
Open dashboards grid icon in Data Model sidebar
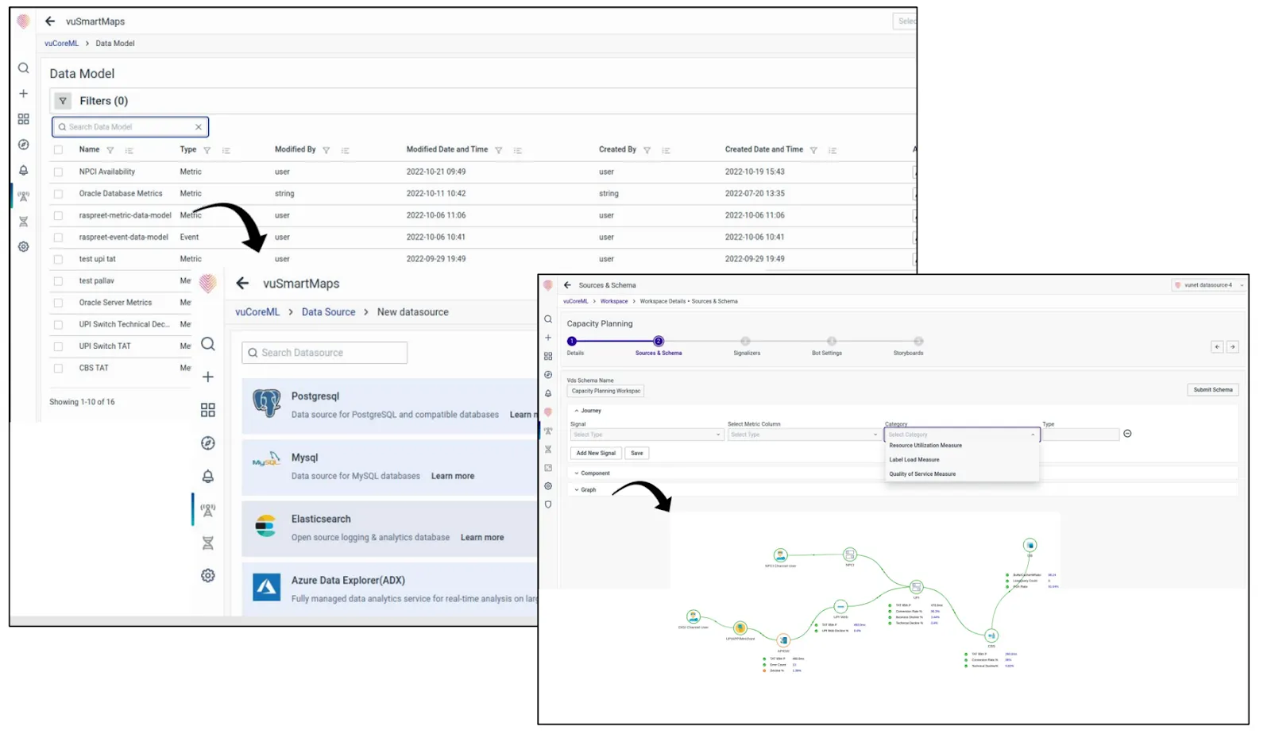click(x=23, y=119)
